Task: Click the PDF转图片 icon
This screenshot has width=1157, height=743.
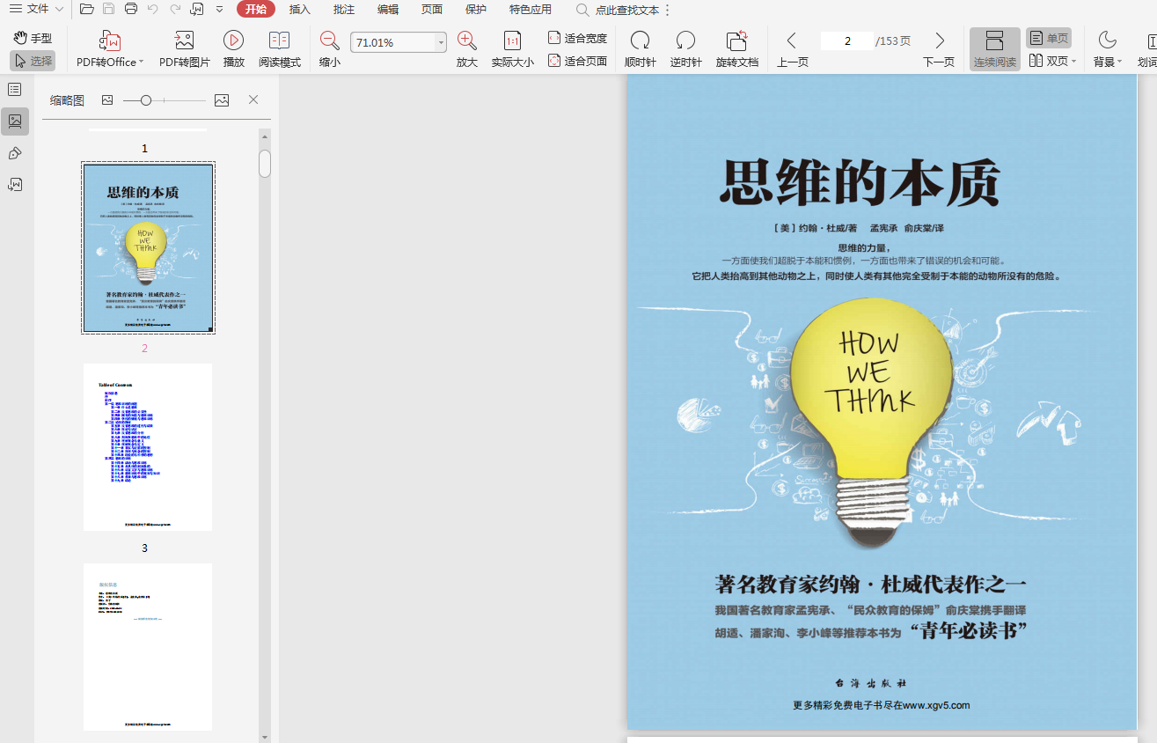Action: 184,41
